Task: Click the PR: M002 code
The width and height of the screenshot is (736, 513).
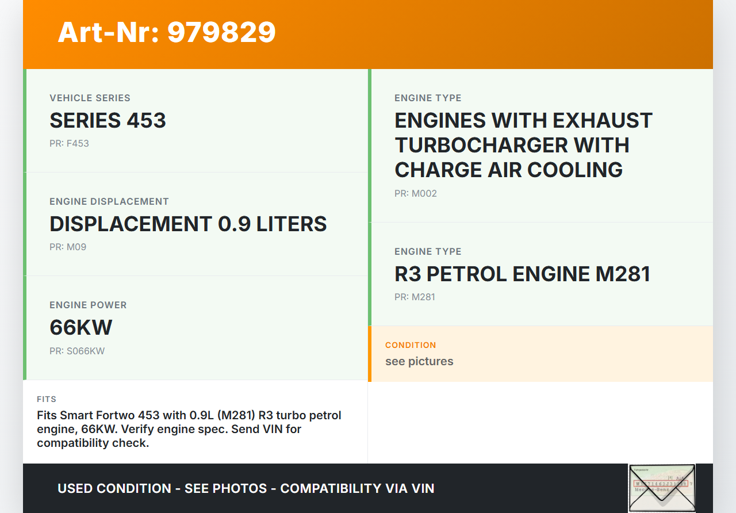Action: [x=416, y=194]
